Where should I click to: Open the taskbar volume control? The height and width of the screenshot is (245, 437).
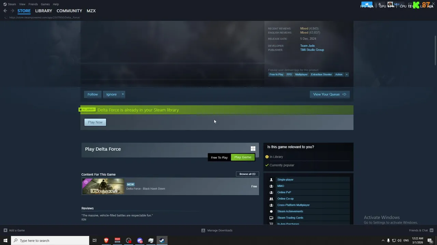click(x=399, y=241)
